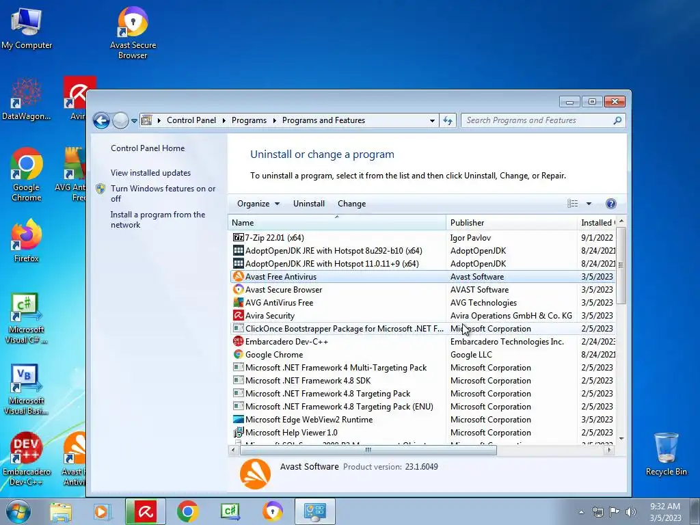Open the view options dropdown arrow

589,204
